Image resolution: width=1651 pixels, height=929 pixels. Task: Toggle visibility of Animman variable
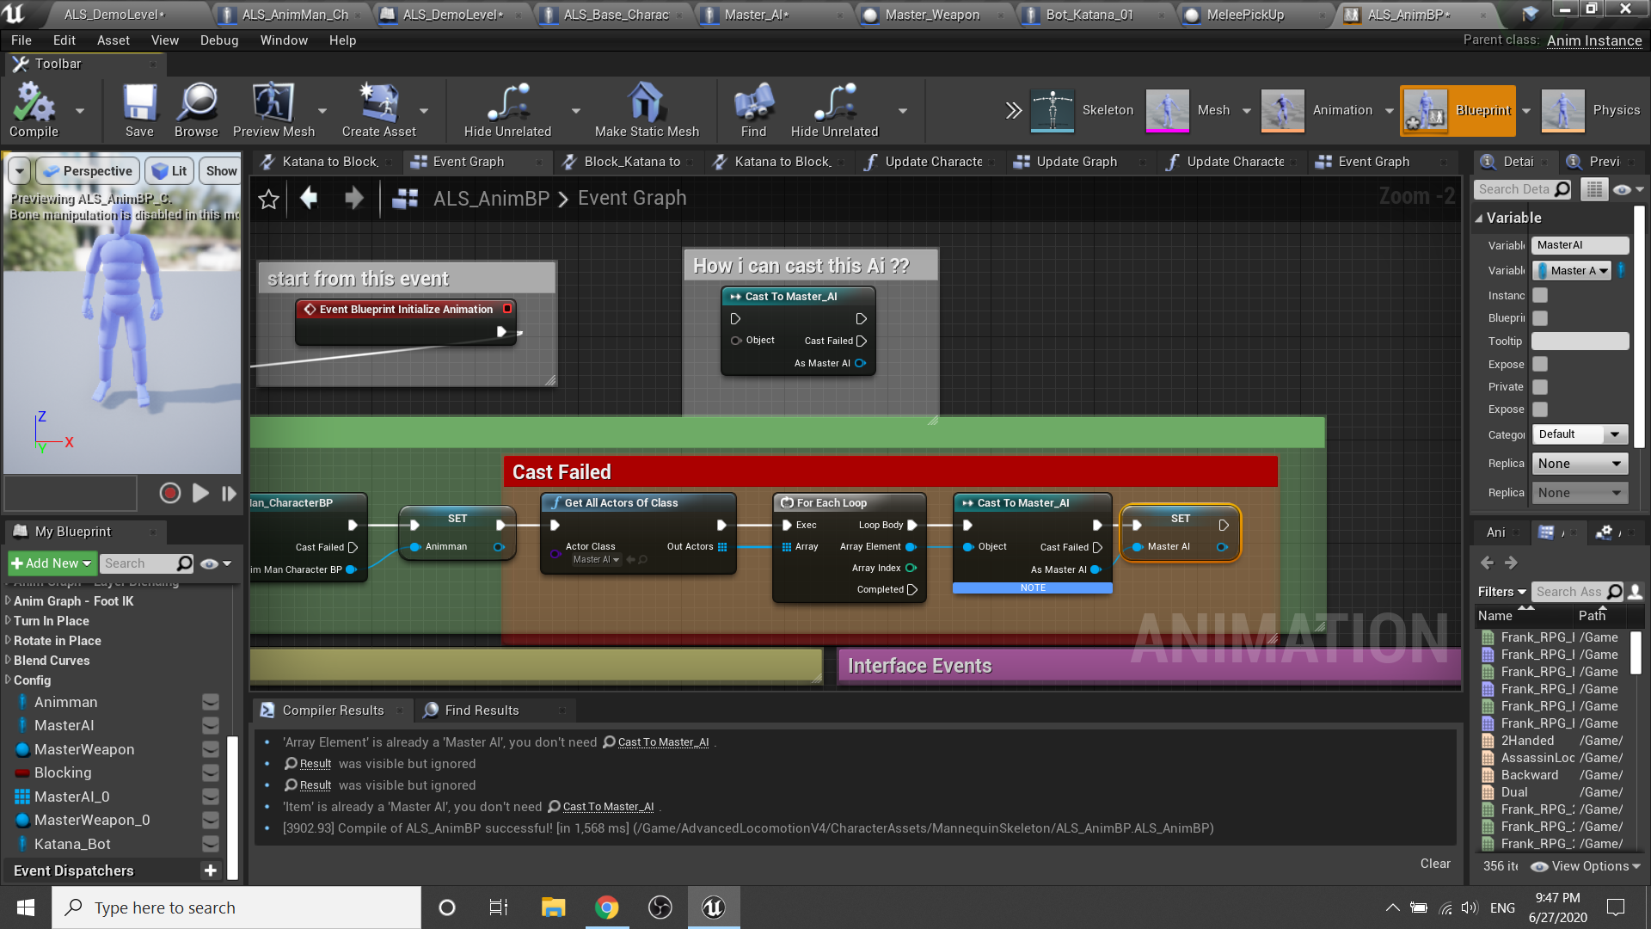click(x=210, y=702)
